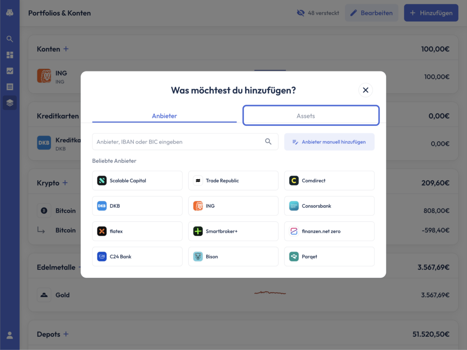467x350 pixels.
Task: Open the list icon in sidebar
Action: point(10,87)
